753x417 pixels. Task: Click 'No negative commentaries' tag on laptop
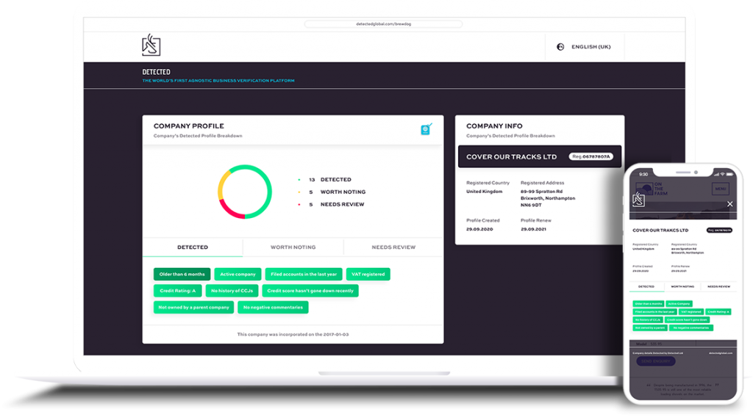[273, 307]
